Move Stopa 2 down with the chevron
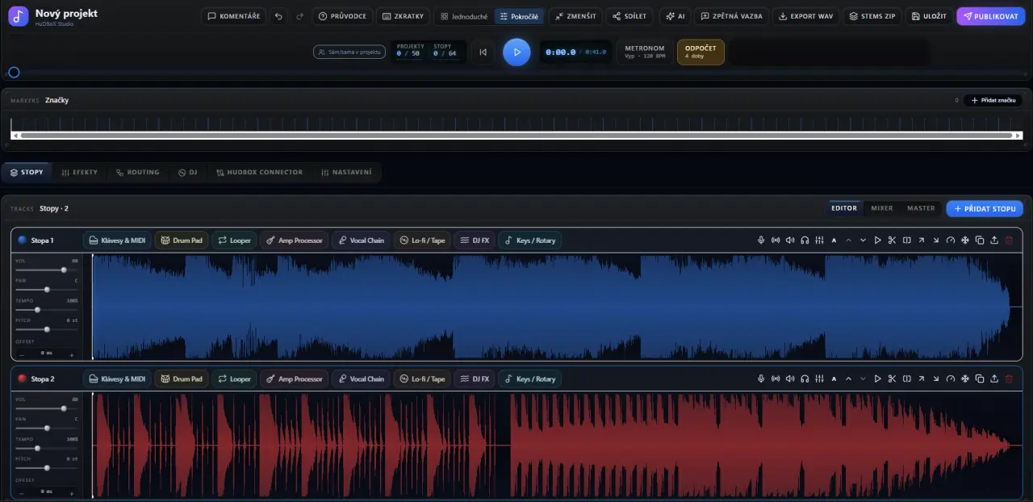The height and width of the screenshot is (502, 1033). click(x=863, y=379)
